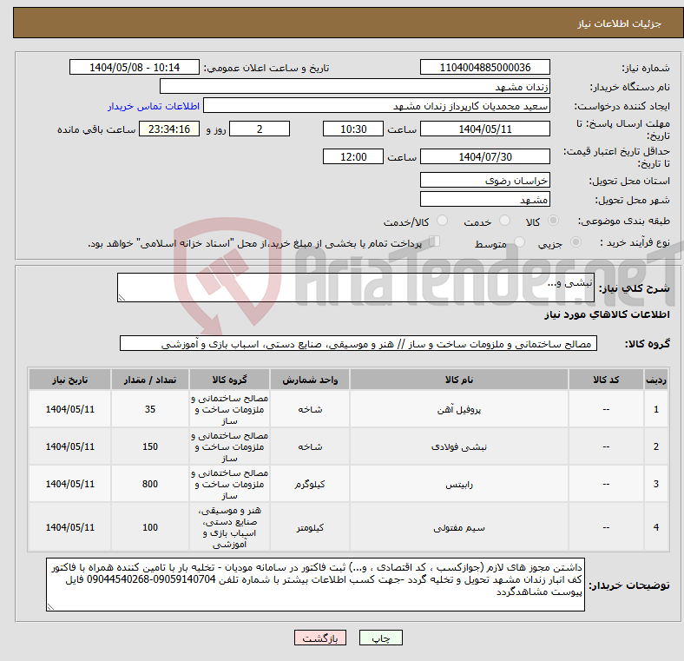684x661 pixels.
Task: Click the request creator field سعید محمدیان
Action: click(x=377, y=106)
